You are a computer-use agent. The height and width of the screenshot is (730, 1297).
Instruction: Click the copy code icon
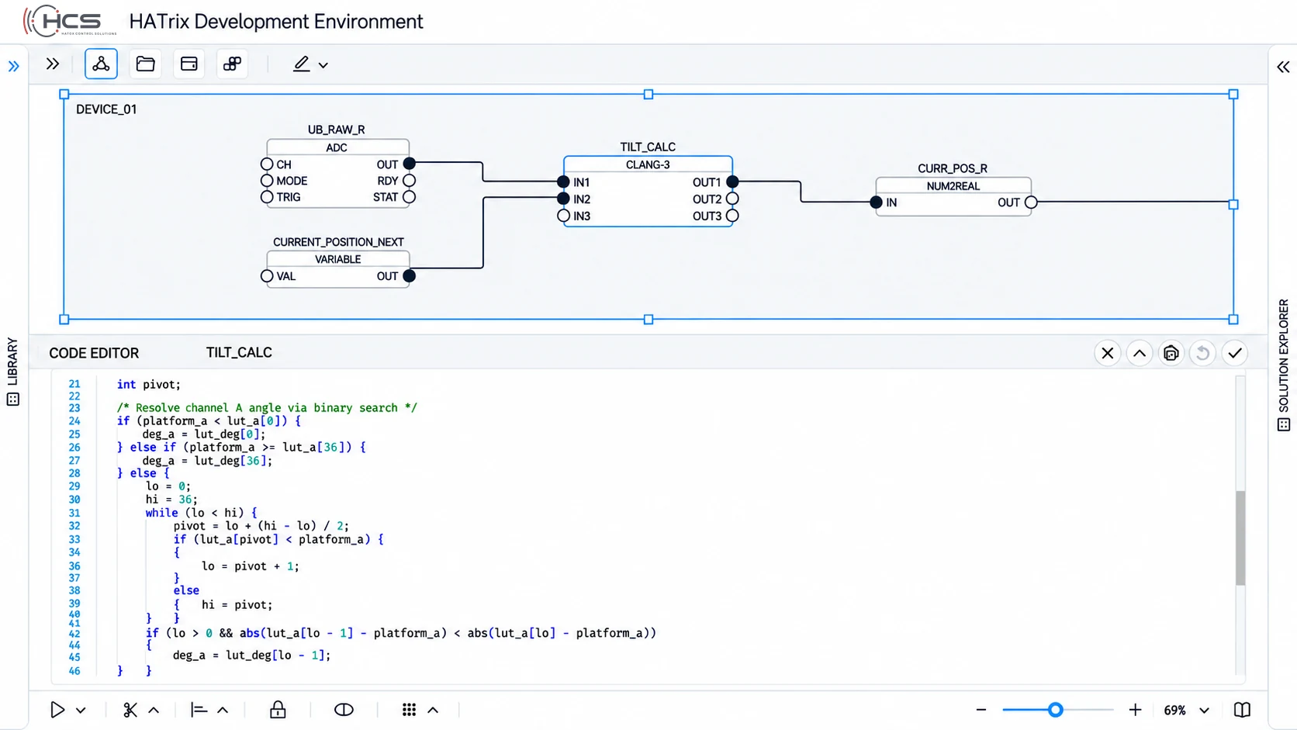[x=1171, y=354]
